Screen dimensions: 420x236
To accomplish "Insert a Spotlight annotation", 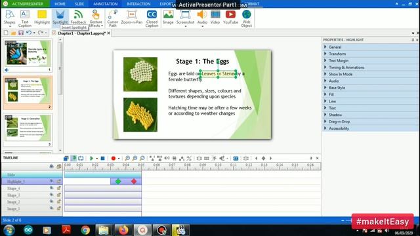I will coord(60,18).
